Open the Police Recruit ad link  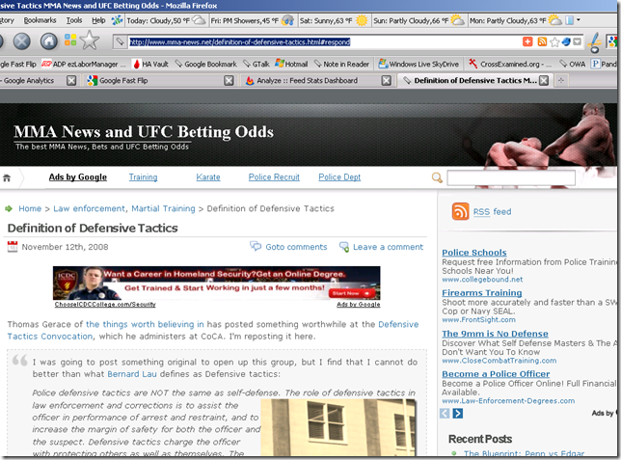tap(274, 177)
